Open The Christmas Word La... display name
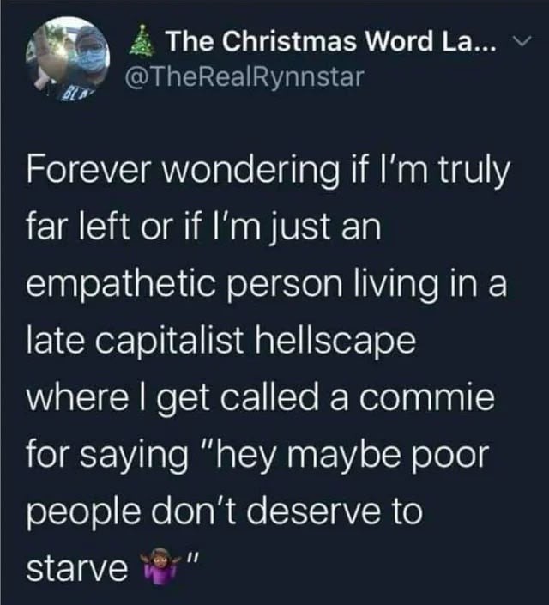549x605 pixels. [331, 41]
